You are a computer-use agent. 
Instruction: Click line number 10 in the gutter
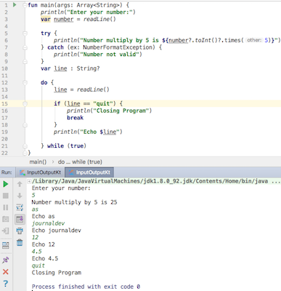coord(4,68)
